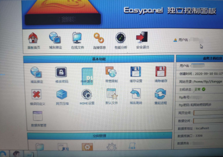
Task: Click the 虚拟主机信息 panel header
Action: (200, 58)
